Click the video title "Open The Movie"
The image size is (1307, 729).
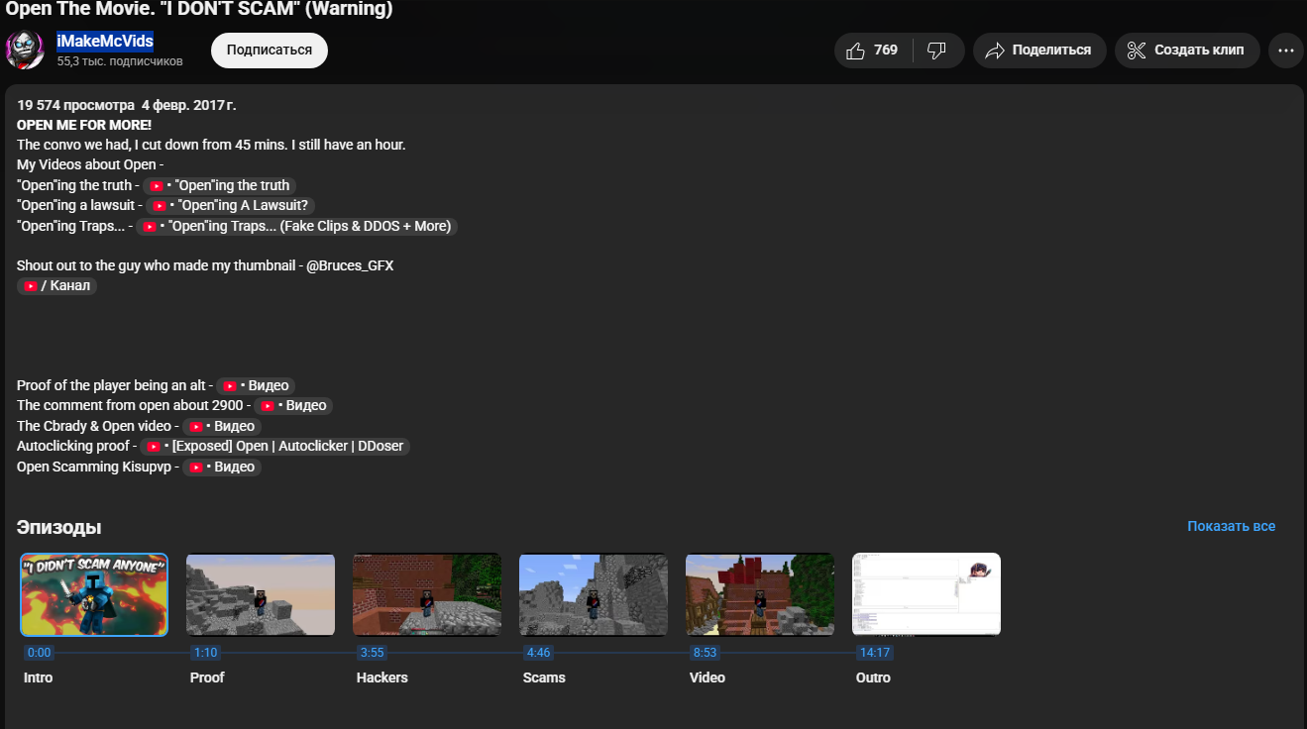[199, 10]
